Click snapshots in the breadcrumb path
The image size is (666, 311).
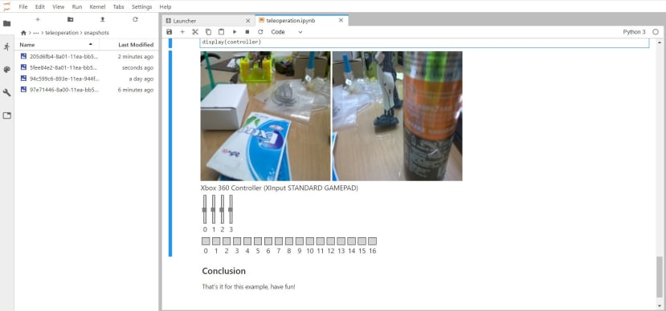pyautogui.click(x=96, y=33)
